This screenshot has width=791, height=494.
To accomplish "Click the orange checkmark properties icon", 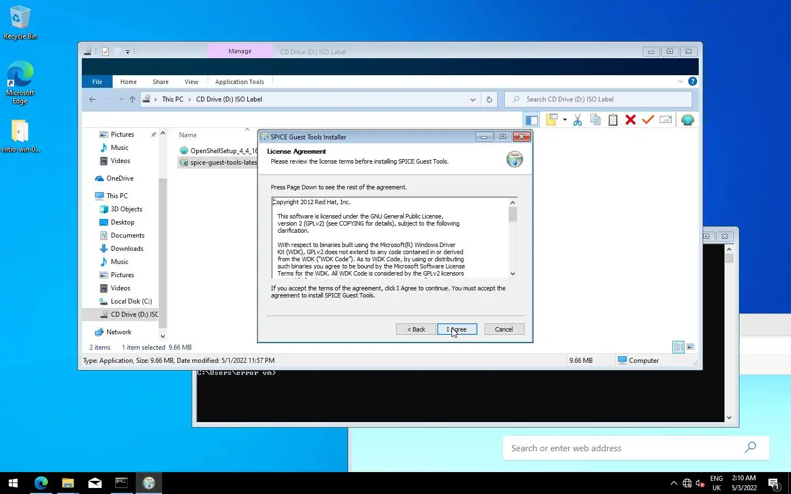I will point(648,120).
